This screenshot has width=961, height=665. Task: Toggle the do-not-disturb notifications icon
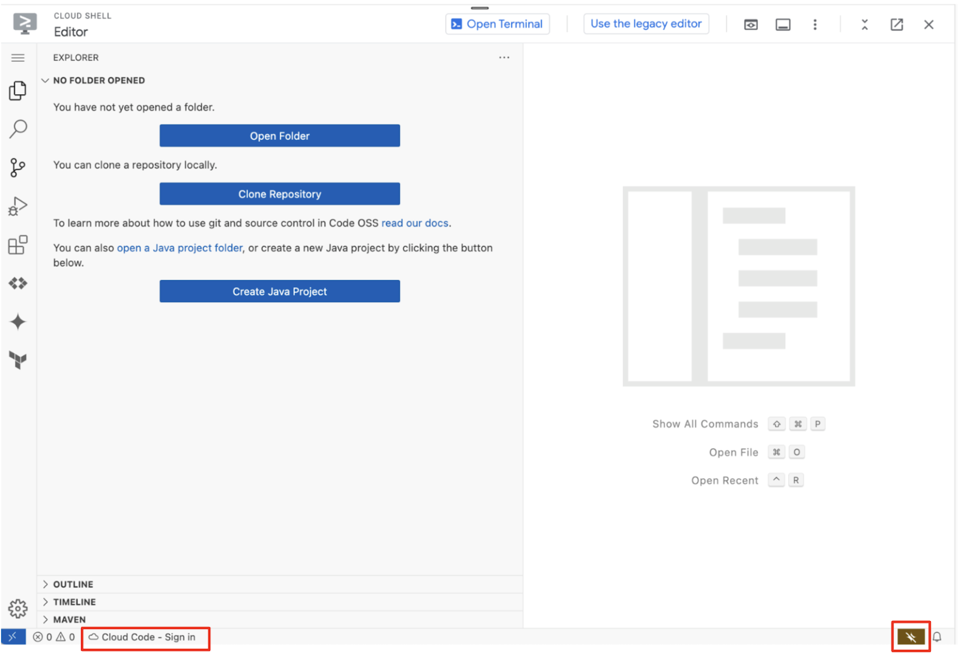910,637
